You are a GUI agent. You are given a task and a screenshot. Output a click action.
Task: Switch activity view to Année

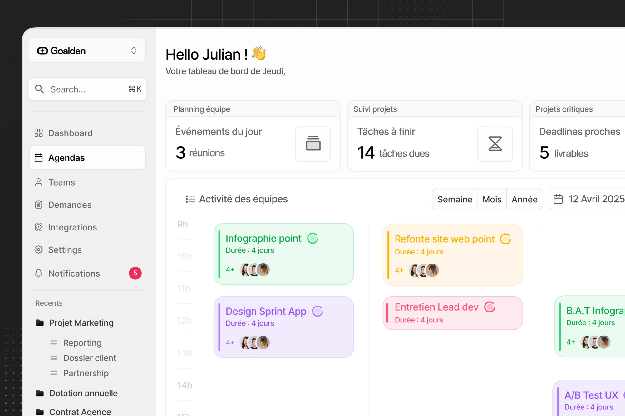[524, 199]
